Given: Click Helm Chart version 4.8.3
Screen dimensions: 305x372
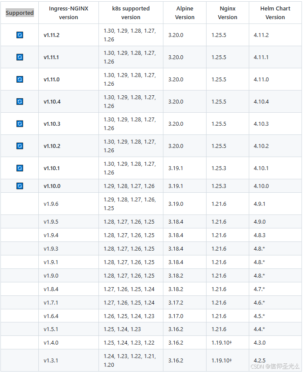Looking at the screenshot, I should click(260, 235).
